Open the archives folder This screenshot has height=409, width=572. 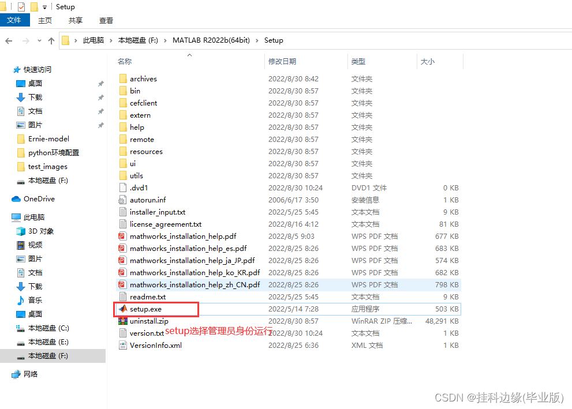pyautogui.click(x=143, y=79)
